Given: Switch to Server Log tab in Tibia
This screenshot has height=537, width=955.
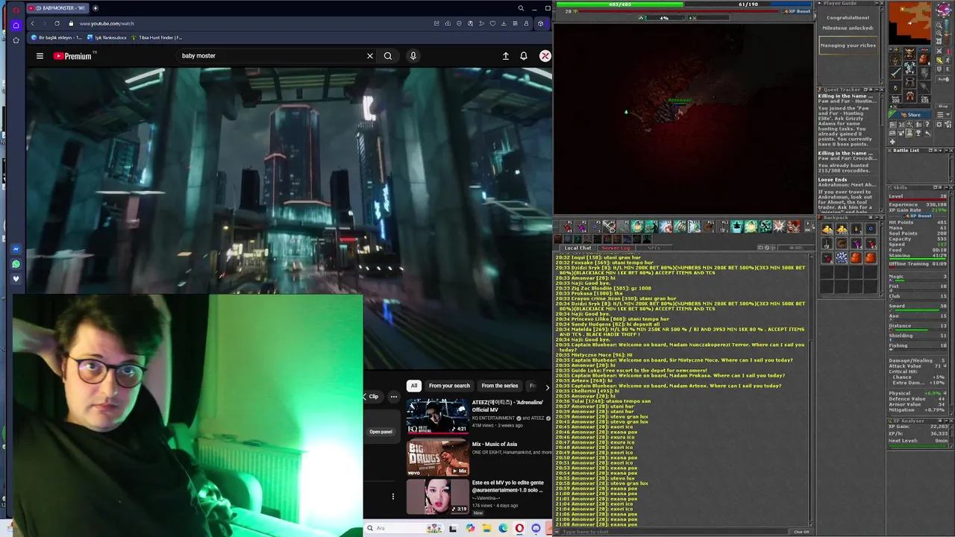Looking at the screenshot, I should [616, 248].
